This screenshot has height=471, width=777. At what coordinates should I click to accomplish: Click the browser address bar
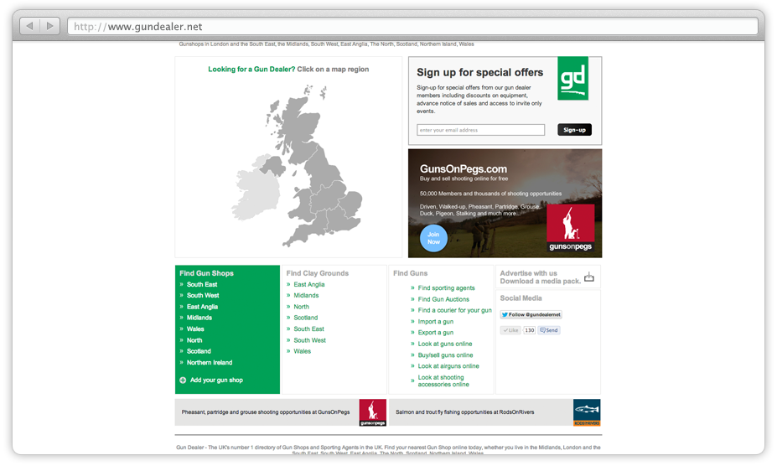click(412, 26)
